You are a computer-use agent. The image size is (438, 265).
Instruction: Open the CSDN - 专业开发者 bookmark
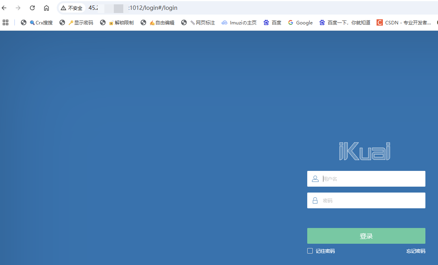coord(404,22)
